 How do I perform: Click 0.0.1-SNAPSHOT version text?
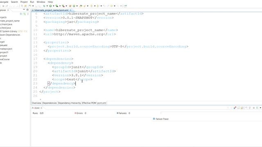coord(77,18)
